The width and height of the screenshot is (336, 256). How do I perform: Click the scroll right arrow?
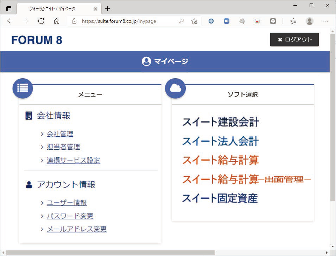327,253
